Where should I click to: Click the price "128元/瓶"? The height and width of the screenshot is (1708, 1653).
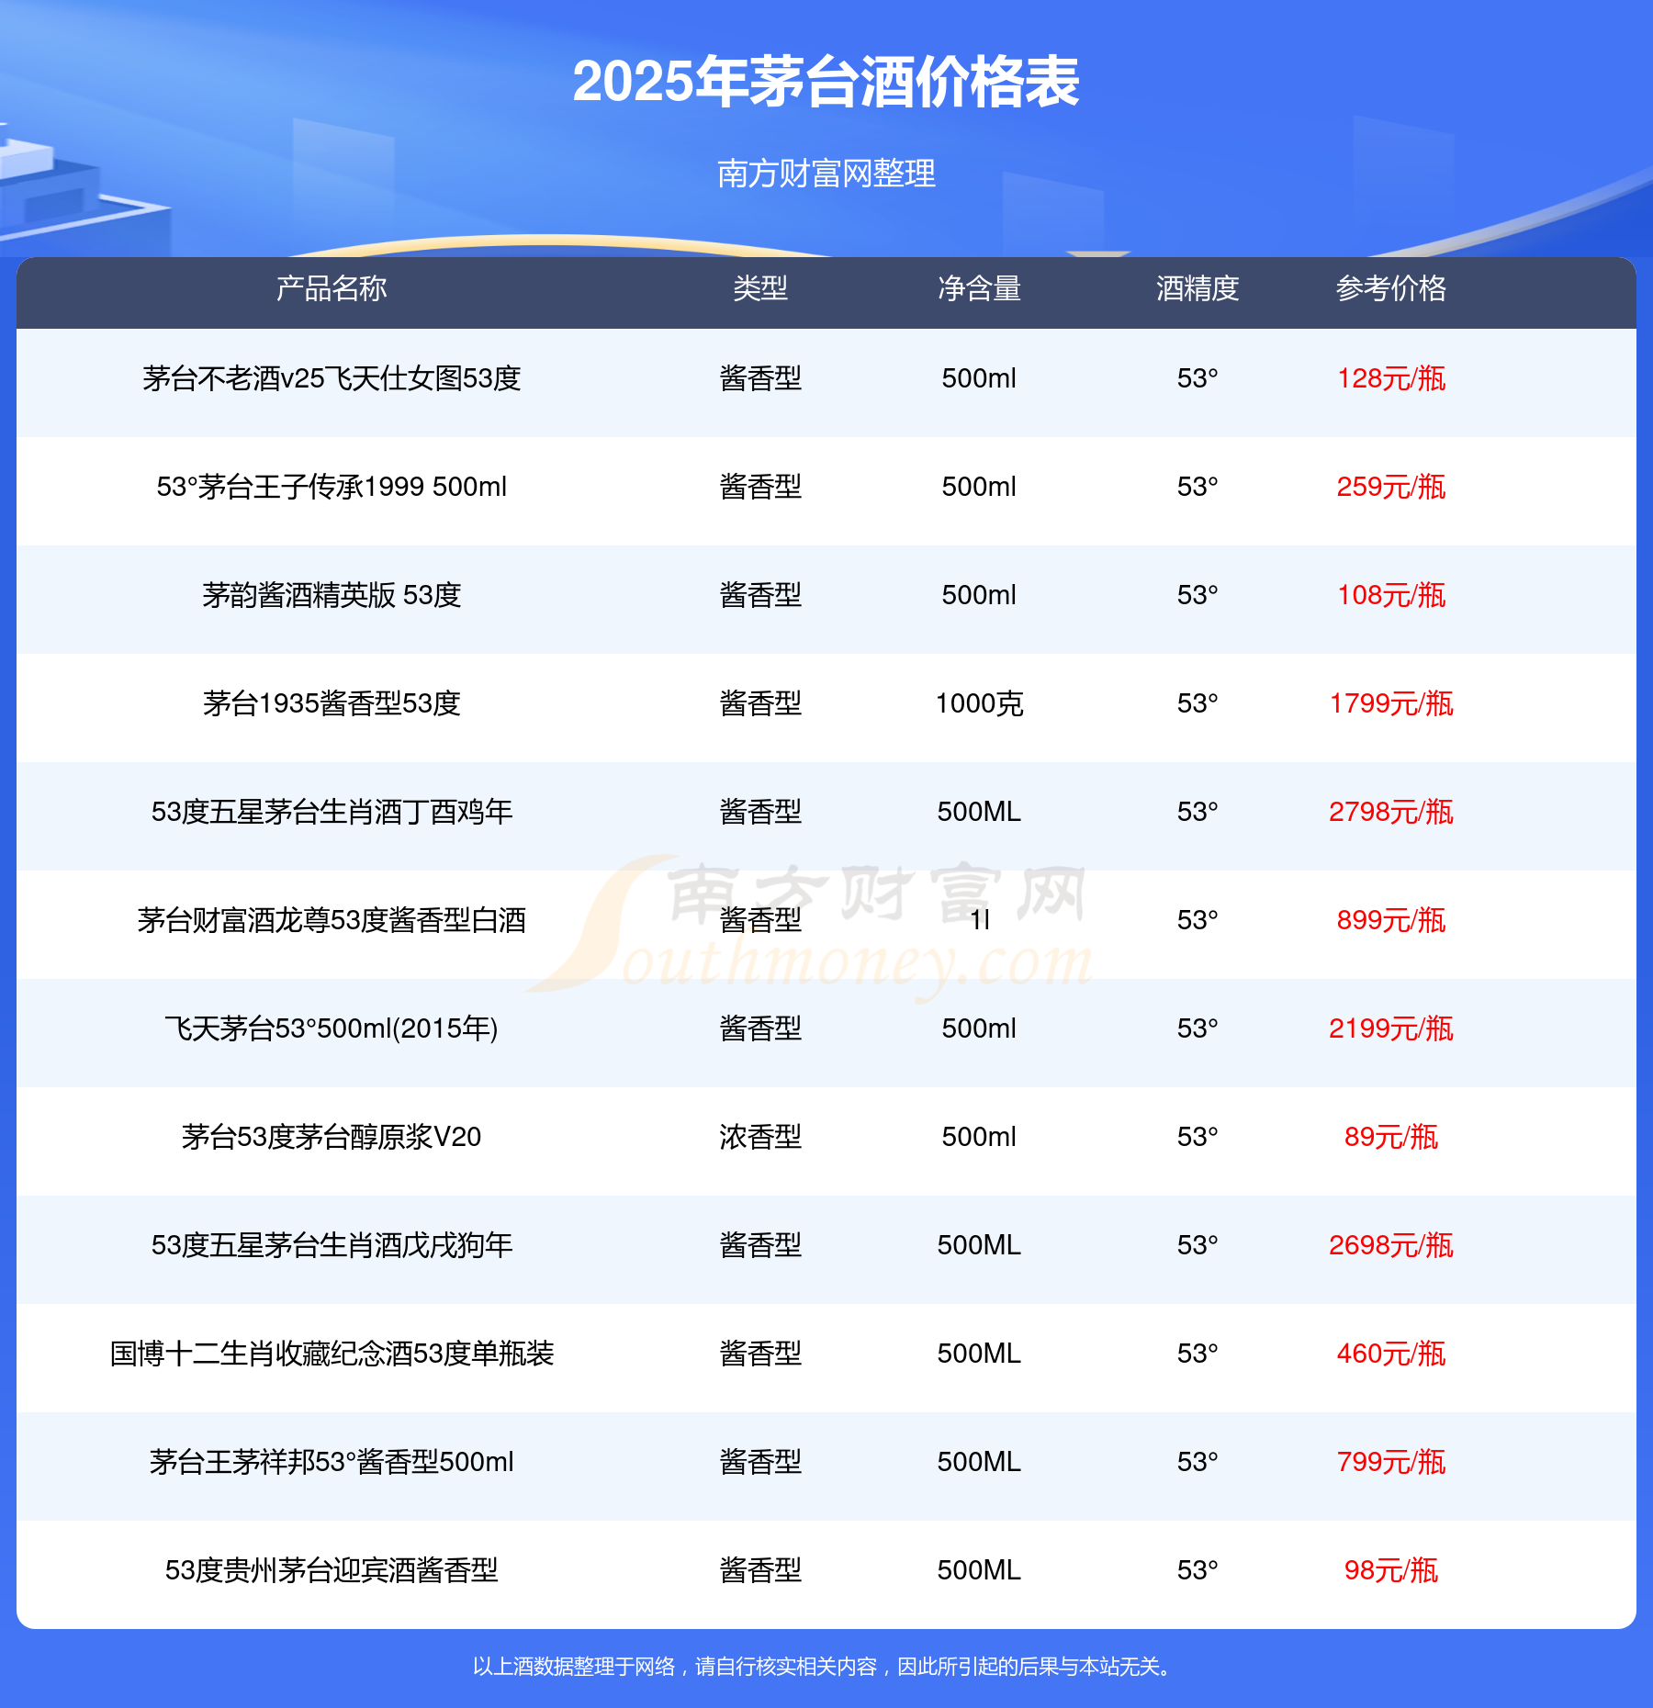coord(1391,378)
